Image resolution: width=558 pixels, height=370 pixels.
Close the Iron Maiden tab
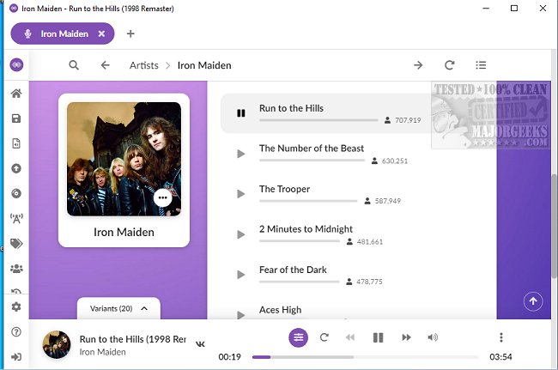(101, 34)
